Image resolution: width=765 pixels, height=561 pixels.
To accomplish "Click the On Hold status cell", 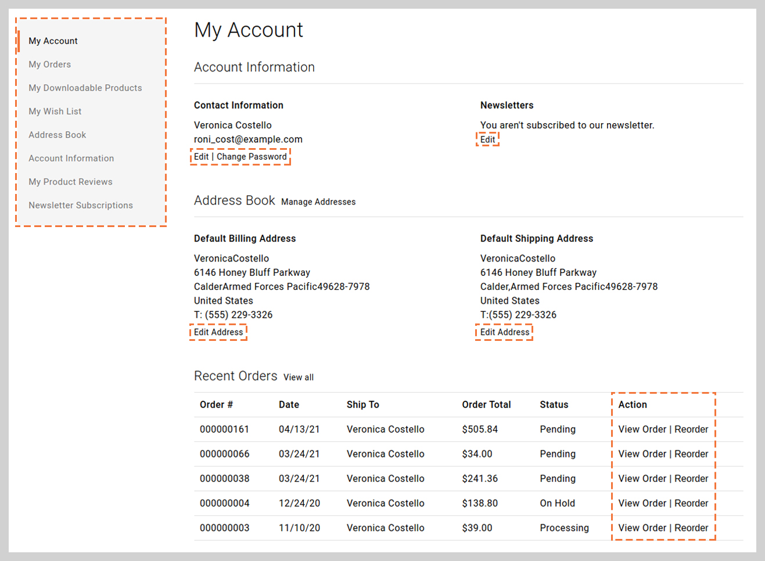I will (558, 504).
